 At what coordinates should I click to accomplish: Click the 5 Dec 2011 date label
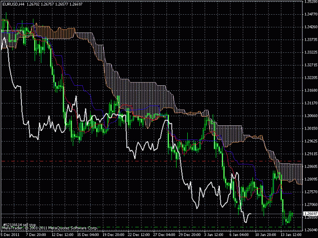[x=10, y=234]
